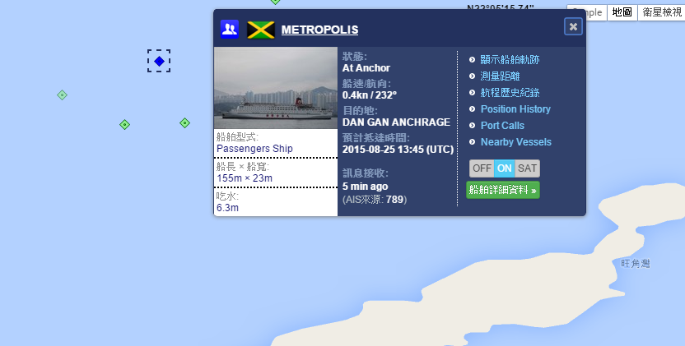685x346 pixels.
Task: Set track toggle to ON
Action: click(x=504, y=168)
